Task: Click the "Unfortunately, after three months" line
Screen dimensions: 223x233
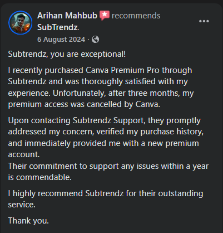Action: (x=101, y=93)
